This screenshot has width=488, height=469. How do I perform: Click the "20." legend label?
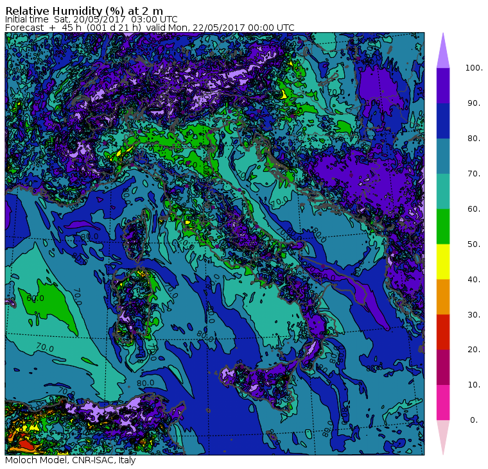474,350
